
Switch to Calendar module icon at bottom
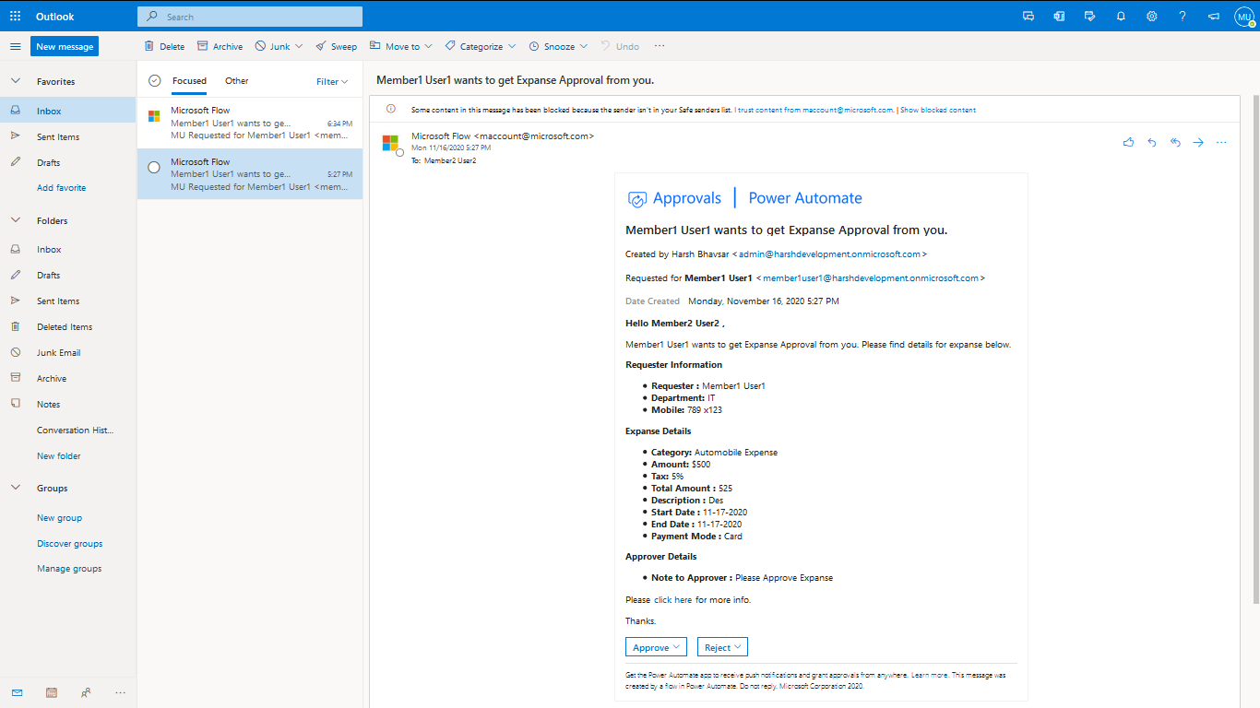pos(52,692)
